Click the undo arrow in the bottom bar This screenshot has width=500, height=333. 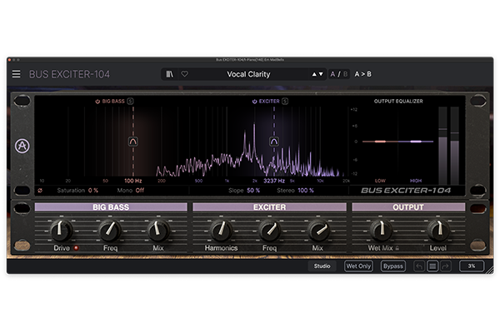click(419, 266)
